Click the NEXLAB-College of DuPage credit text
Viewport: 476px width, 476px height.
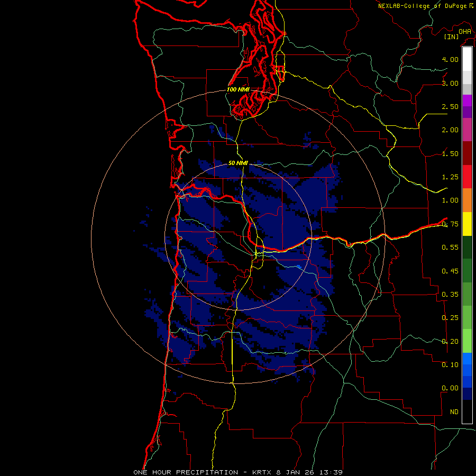click(x=422, y=6)
